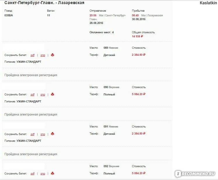Click the departure time 20:06
Screen dimensions: 218x180
[93, 15]
